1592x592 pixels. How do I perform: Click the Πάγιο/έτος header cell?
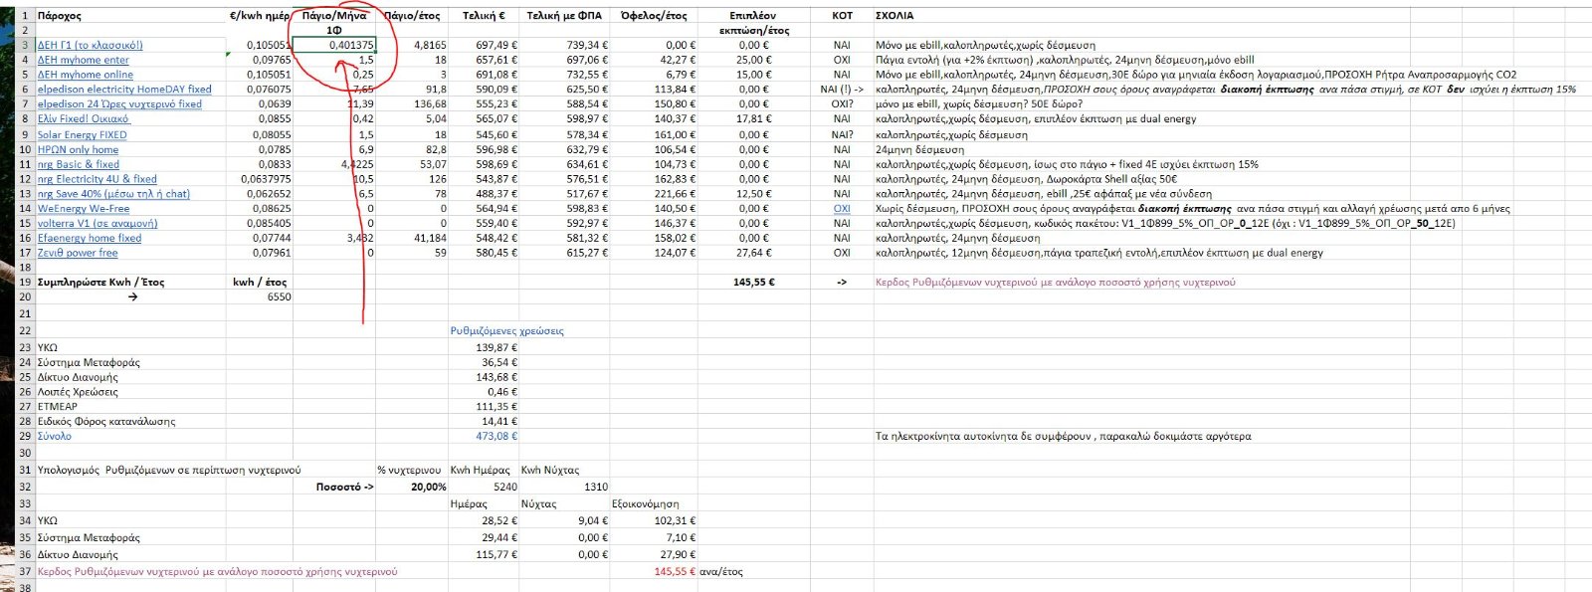(412, 16)
